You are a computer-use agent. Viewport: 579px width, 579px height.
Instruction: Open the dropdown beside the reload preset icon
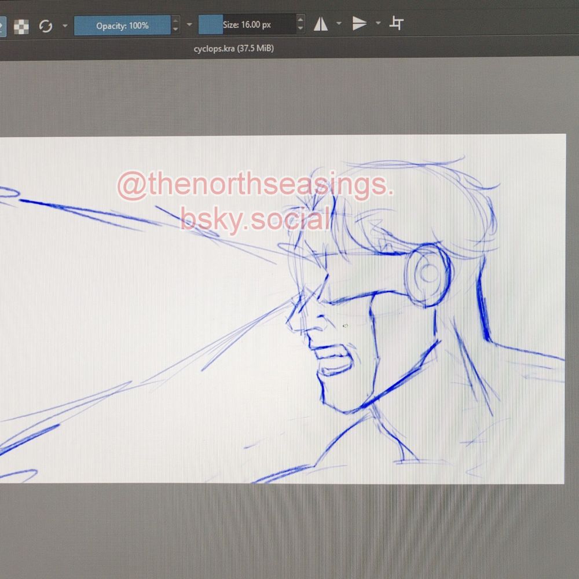tap(64, 25)
